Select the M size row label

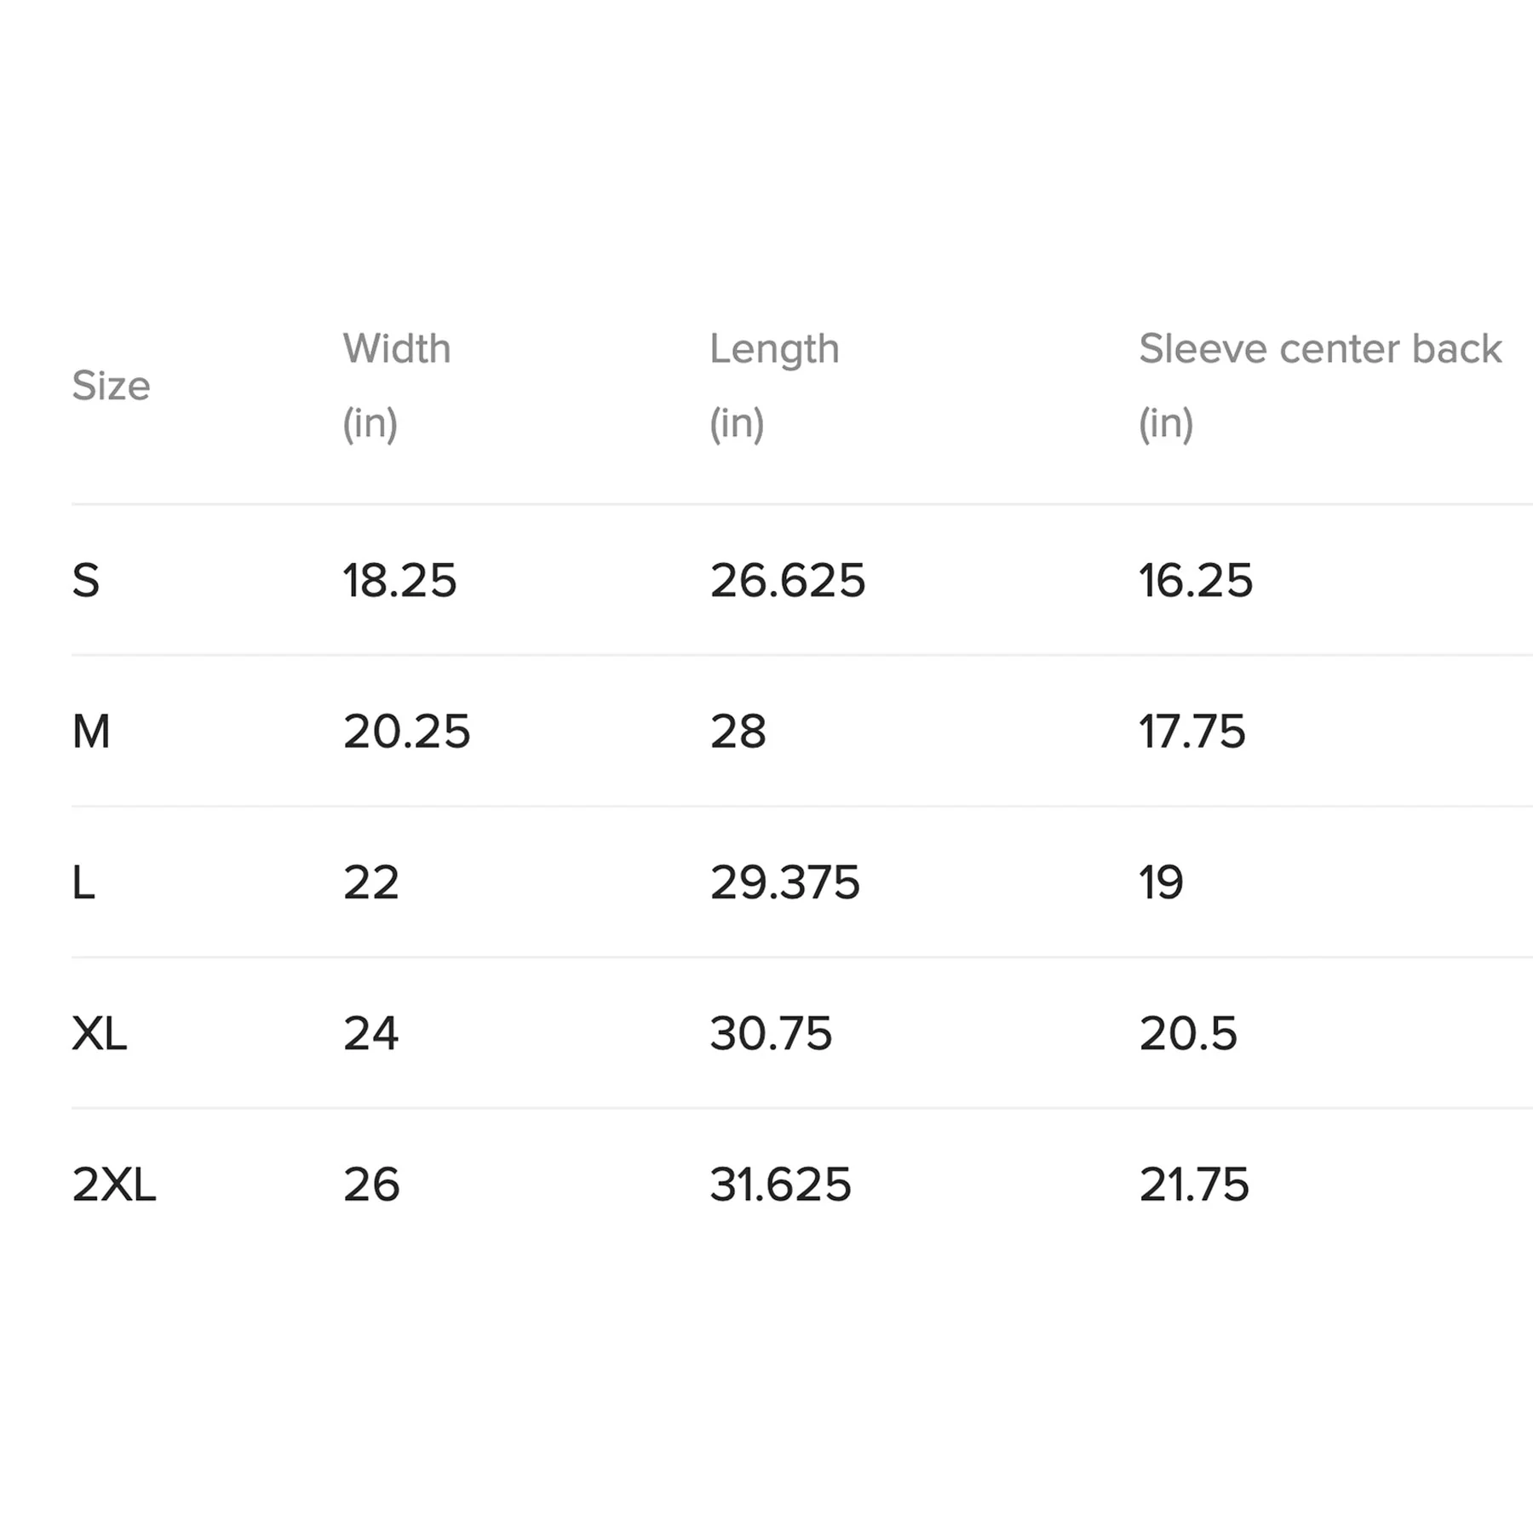(x=91, y=732)
